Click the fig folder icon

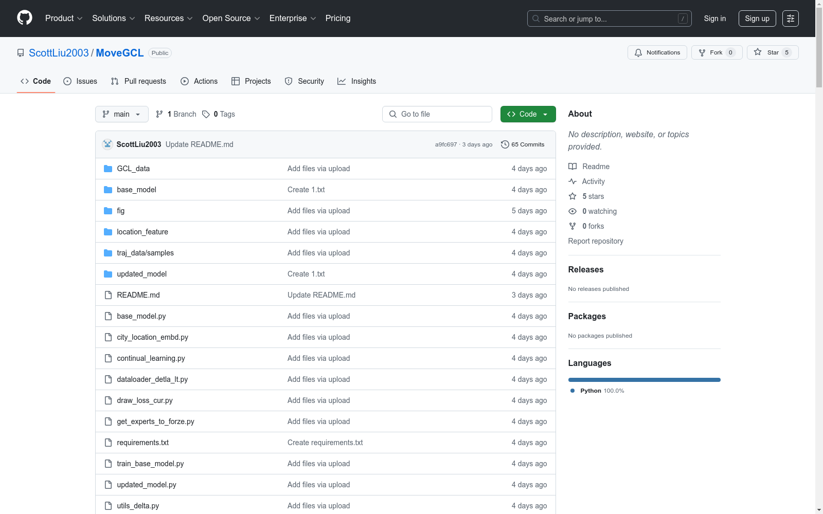(108, 211)
